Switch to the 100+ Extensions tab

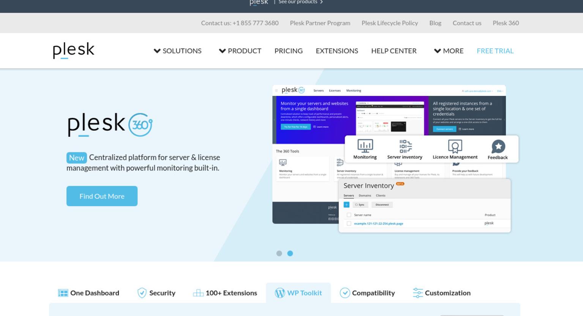coord(225,293)
